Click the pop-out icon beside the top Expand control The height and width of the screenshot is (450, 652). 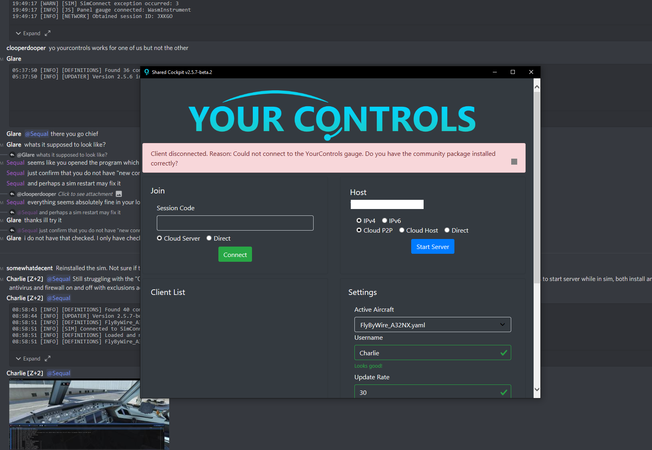[x=48, y=33]
